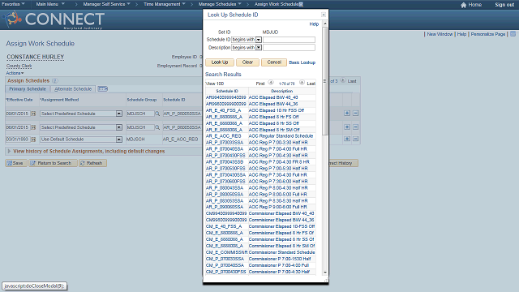
Task: Open calendar for the 09/01/2015 effective date
Action: pos(33,114)
